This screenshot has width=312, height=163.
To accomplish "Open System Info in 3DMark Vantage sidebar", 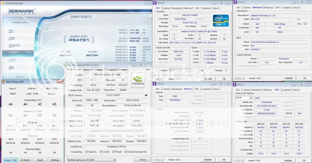I will (x=14, y=45).
